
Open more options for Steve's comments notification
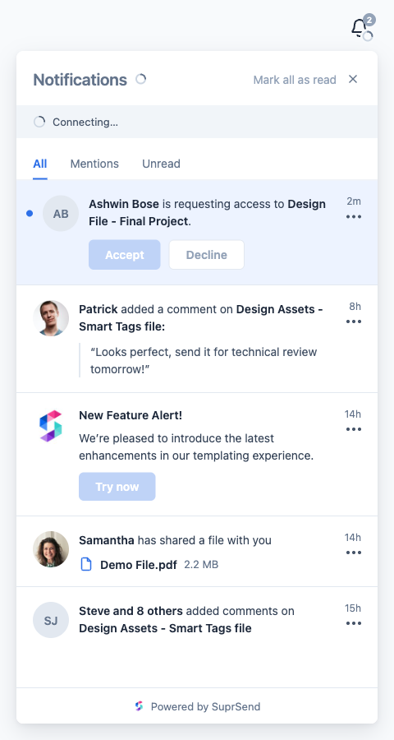pyautogui.click(x=354, y=623)
